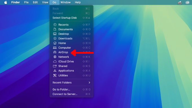Image resolution: width=192 pixels, height=108 pixels.
Task: Select the Recents menu entry
Action: point(71,25)
